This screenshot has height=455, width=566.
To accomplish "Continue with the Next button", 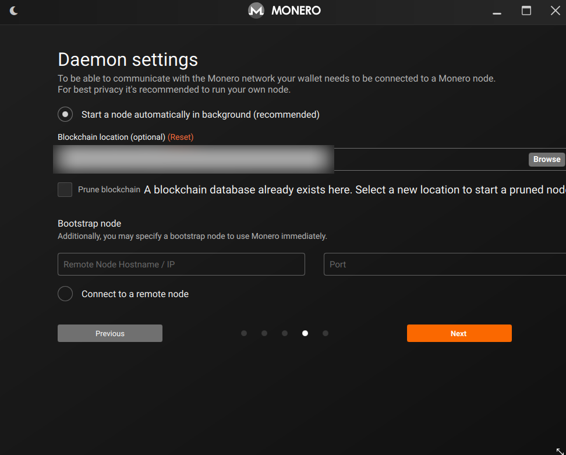I will pyautogui.click(x=459, y=333).
